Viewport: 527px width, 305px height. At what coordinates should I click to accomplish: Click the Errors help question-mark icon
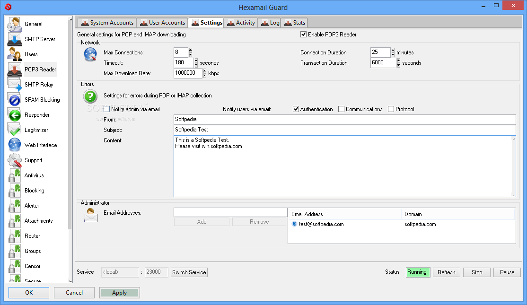(90, 97)
